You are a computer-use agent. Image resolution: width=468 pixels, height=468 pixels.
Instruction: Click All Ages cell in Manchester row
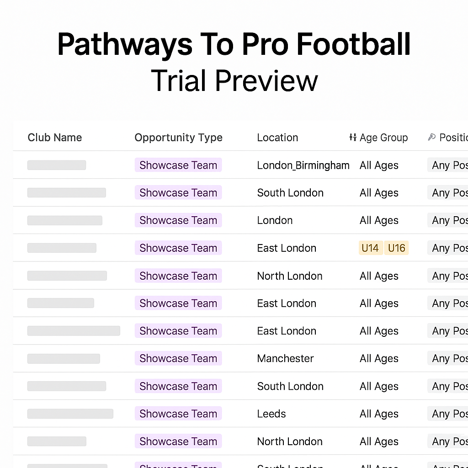(379, 358)
